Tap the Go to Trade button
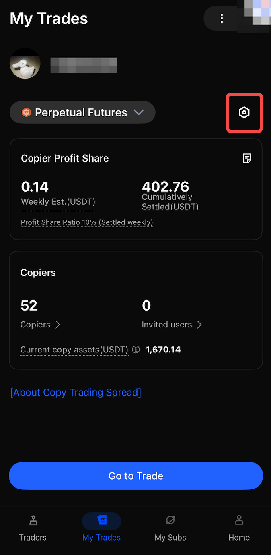Screen dimensions: 271x555 (136, 476)
